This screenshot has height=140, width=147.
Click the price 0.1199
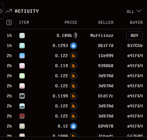(60, 96)
